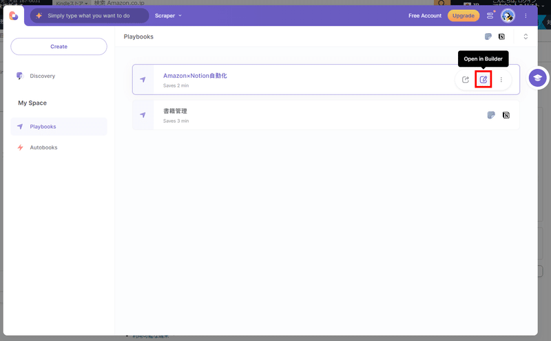The image size is (551, 341).
Task: Click the Playbooks page title
Action: click(138, 37)
